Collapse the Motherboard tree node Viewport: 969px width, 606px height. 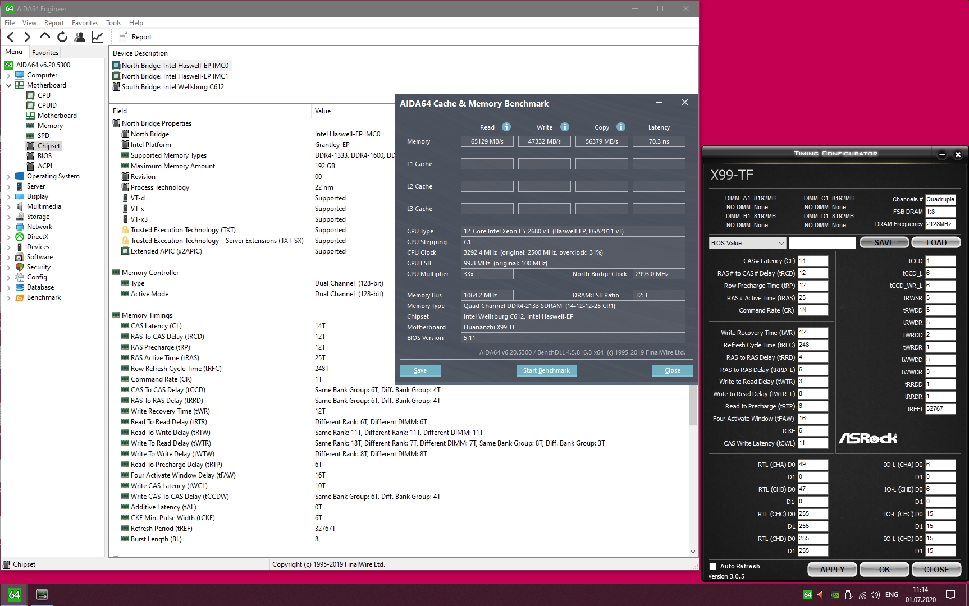pos(9,85)
